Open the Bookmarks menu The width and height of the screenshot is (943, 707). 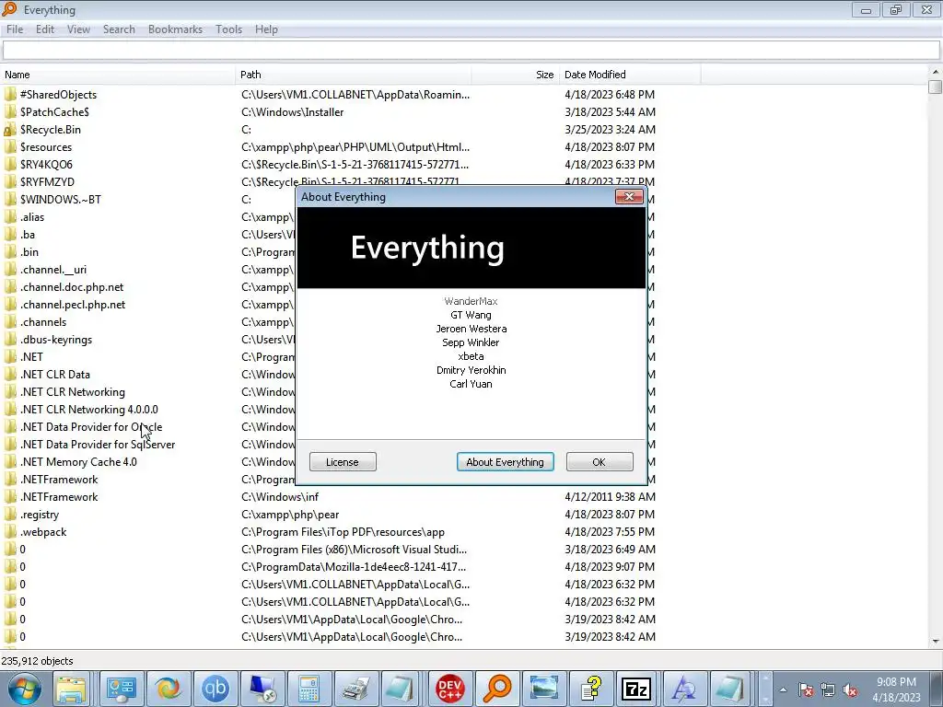coord(175,29)
